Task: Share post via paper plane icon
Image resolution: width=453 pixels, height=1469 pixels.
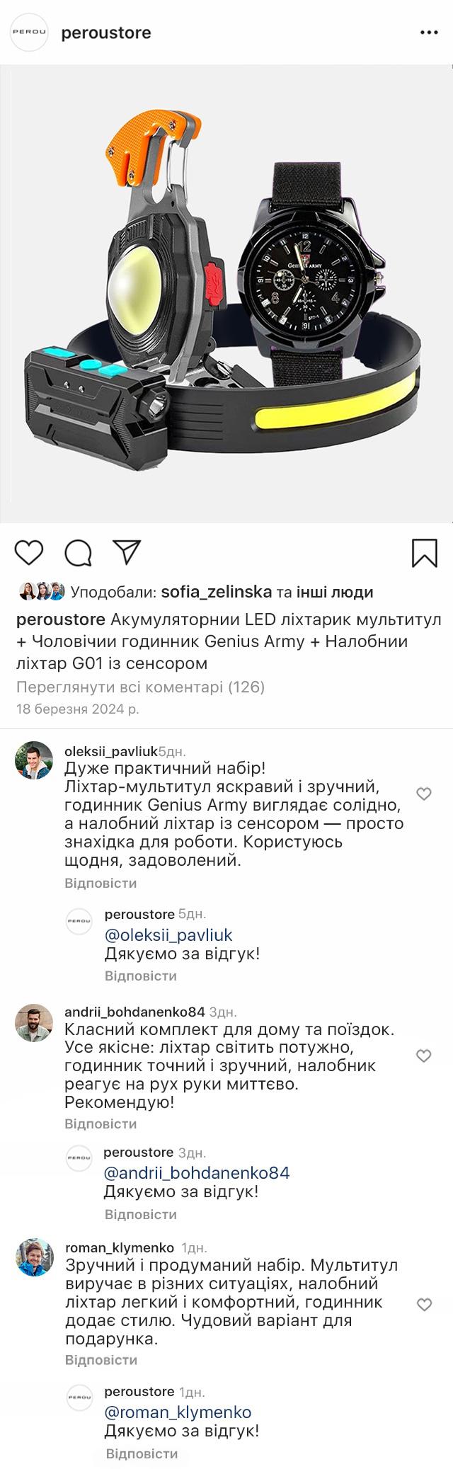Action: [128, 552]
